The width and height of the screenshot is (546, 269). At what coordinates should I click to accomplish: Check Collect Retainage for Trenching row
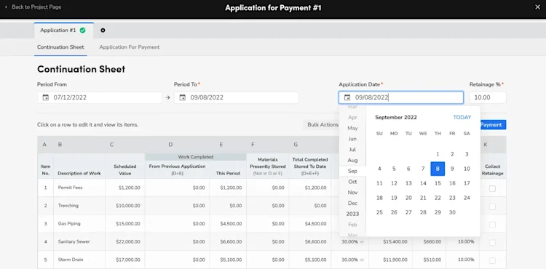click(x=492, y=206)
